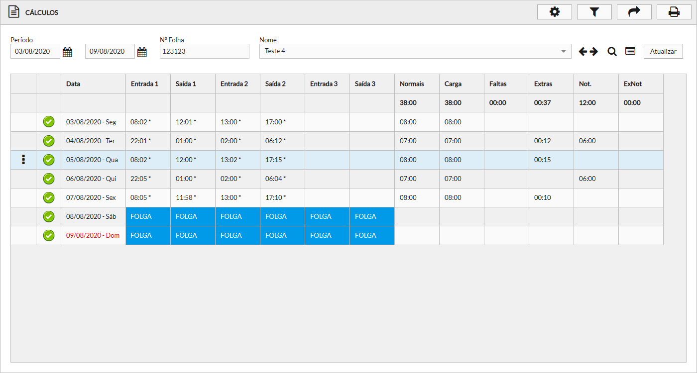
Task: Select the blue FOLGA cell under Entrada 1 for Saturday
Action: pyautogui.click(x=148, y=216)
